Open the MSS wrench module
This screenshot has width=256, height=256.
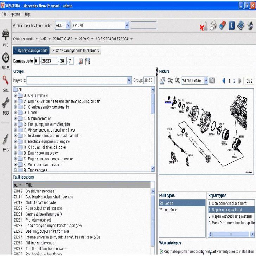[x=6, y=106]
